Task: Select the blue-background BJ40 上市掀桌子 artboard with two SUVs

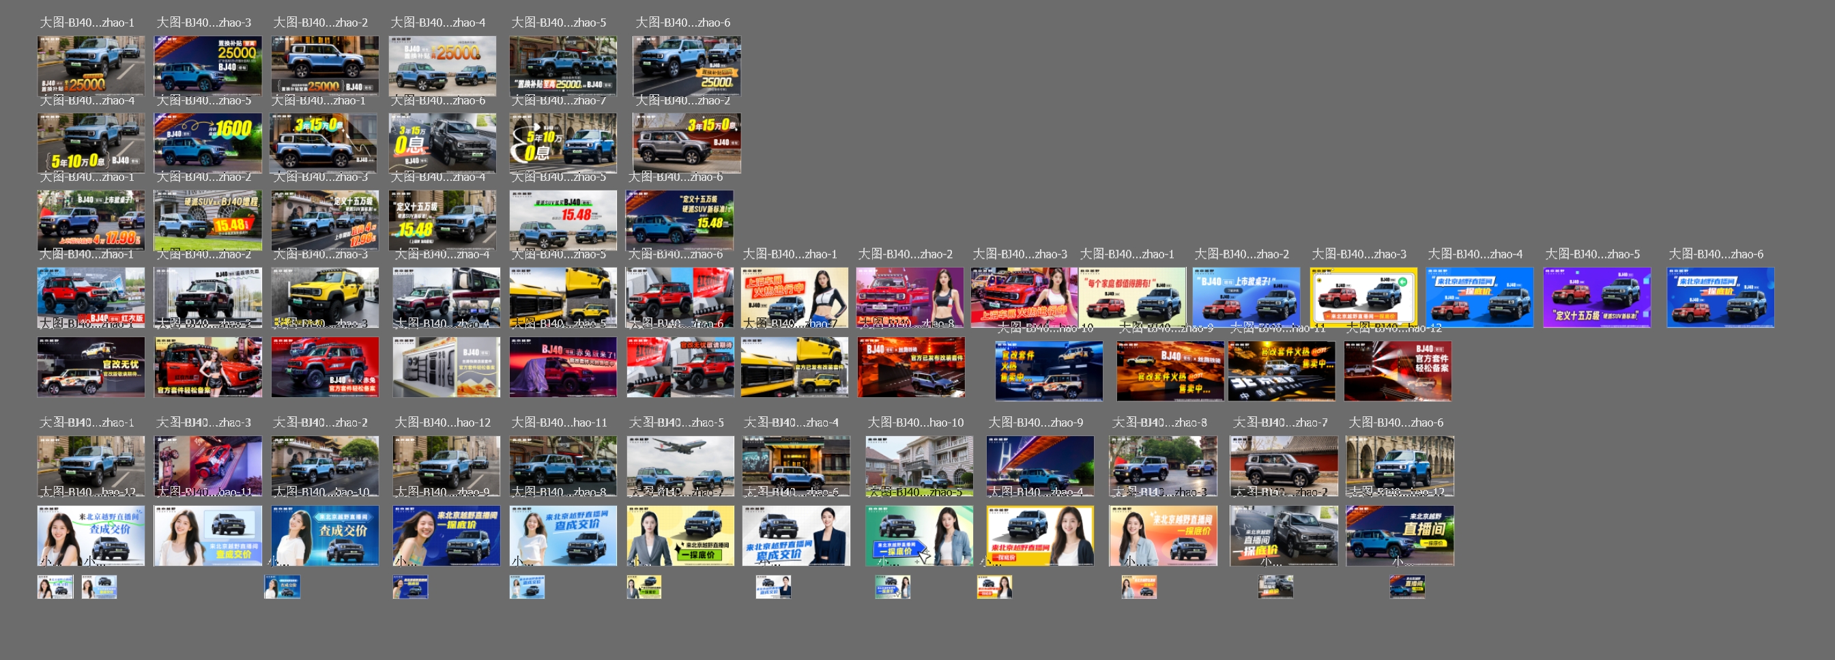Action: tap(1247, 298)
